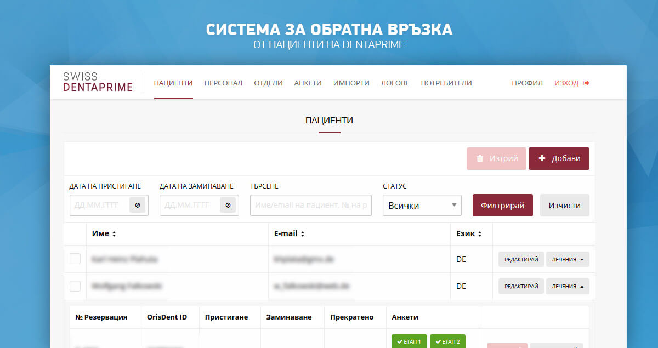Viewport: 658px width, 348px height.
Task: Click РЕДАКТИРАЙ for the first patient
Action: coord(521,259)
